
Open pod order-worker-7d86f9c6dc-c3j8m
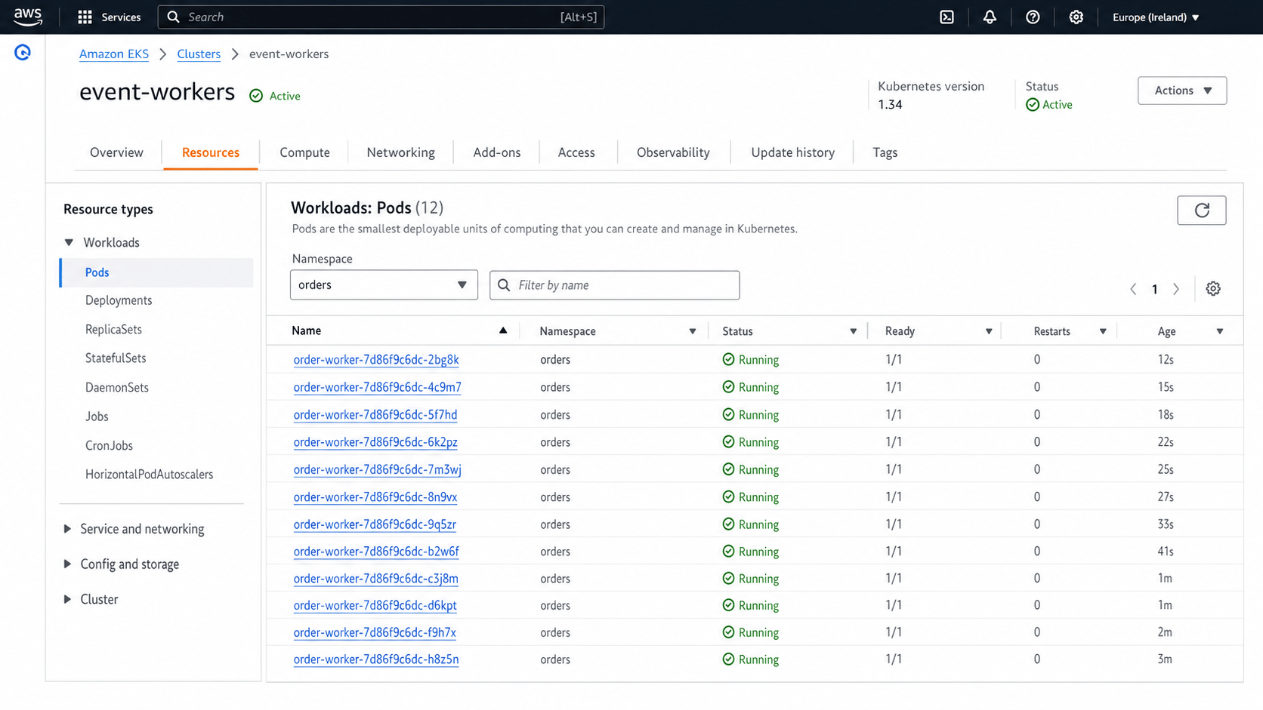coord(375,579)
